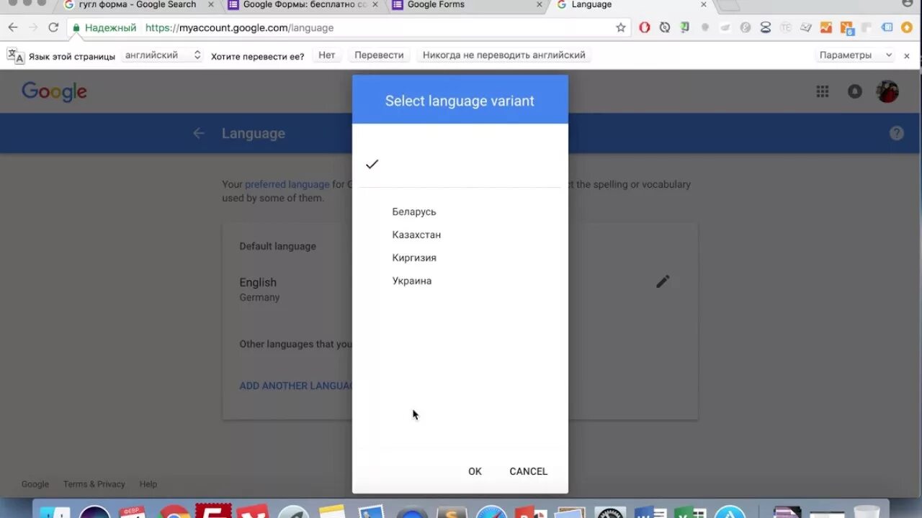
Task: Switch to the 'Google Формы: бесплатно' tab
Action: click(x=303, y=5)
